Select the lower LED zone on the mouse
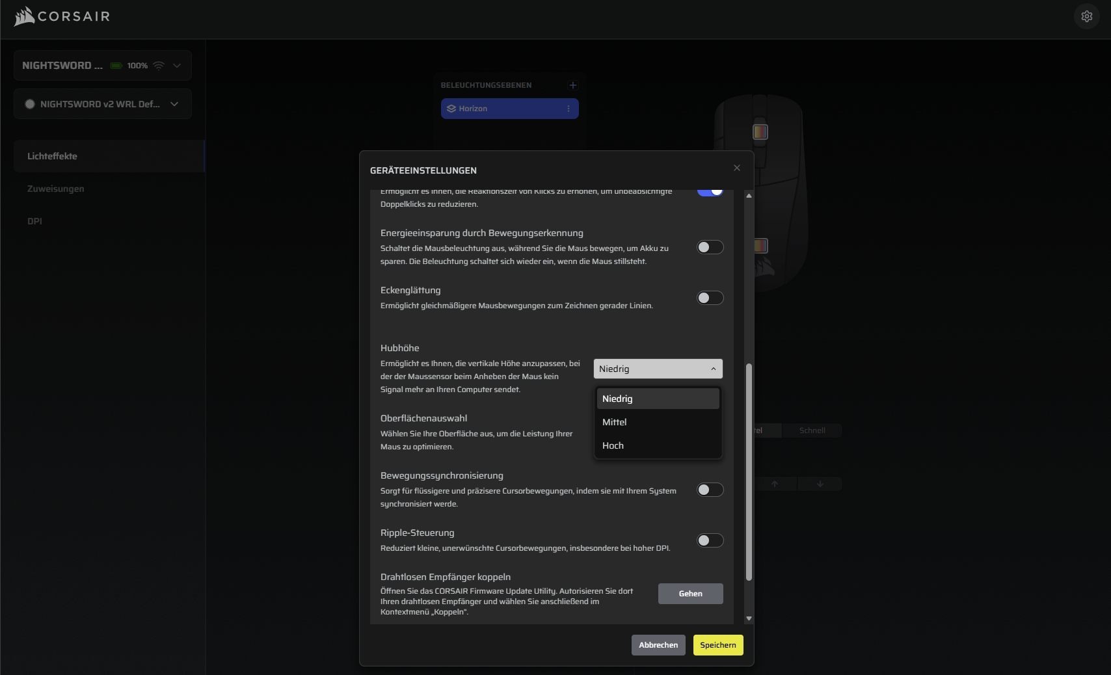 [x=760, y=246]
